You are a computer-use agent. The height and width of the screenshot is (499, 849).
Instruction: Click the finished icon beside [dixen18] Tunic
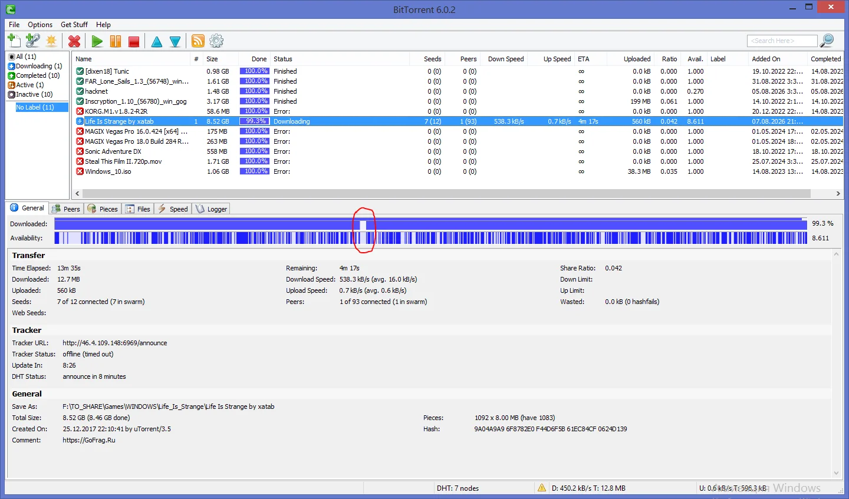pyautogui.click(x=80, y=71)
